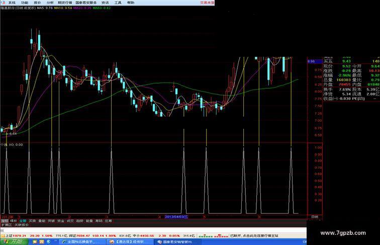380x245 pixels.
Task: Click the red-green connection status indicator
Action: (x=213, y=235)
